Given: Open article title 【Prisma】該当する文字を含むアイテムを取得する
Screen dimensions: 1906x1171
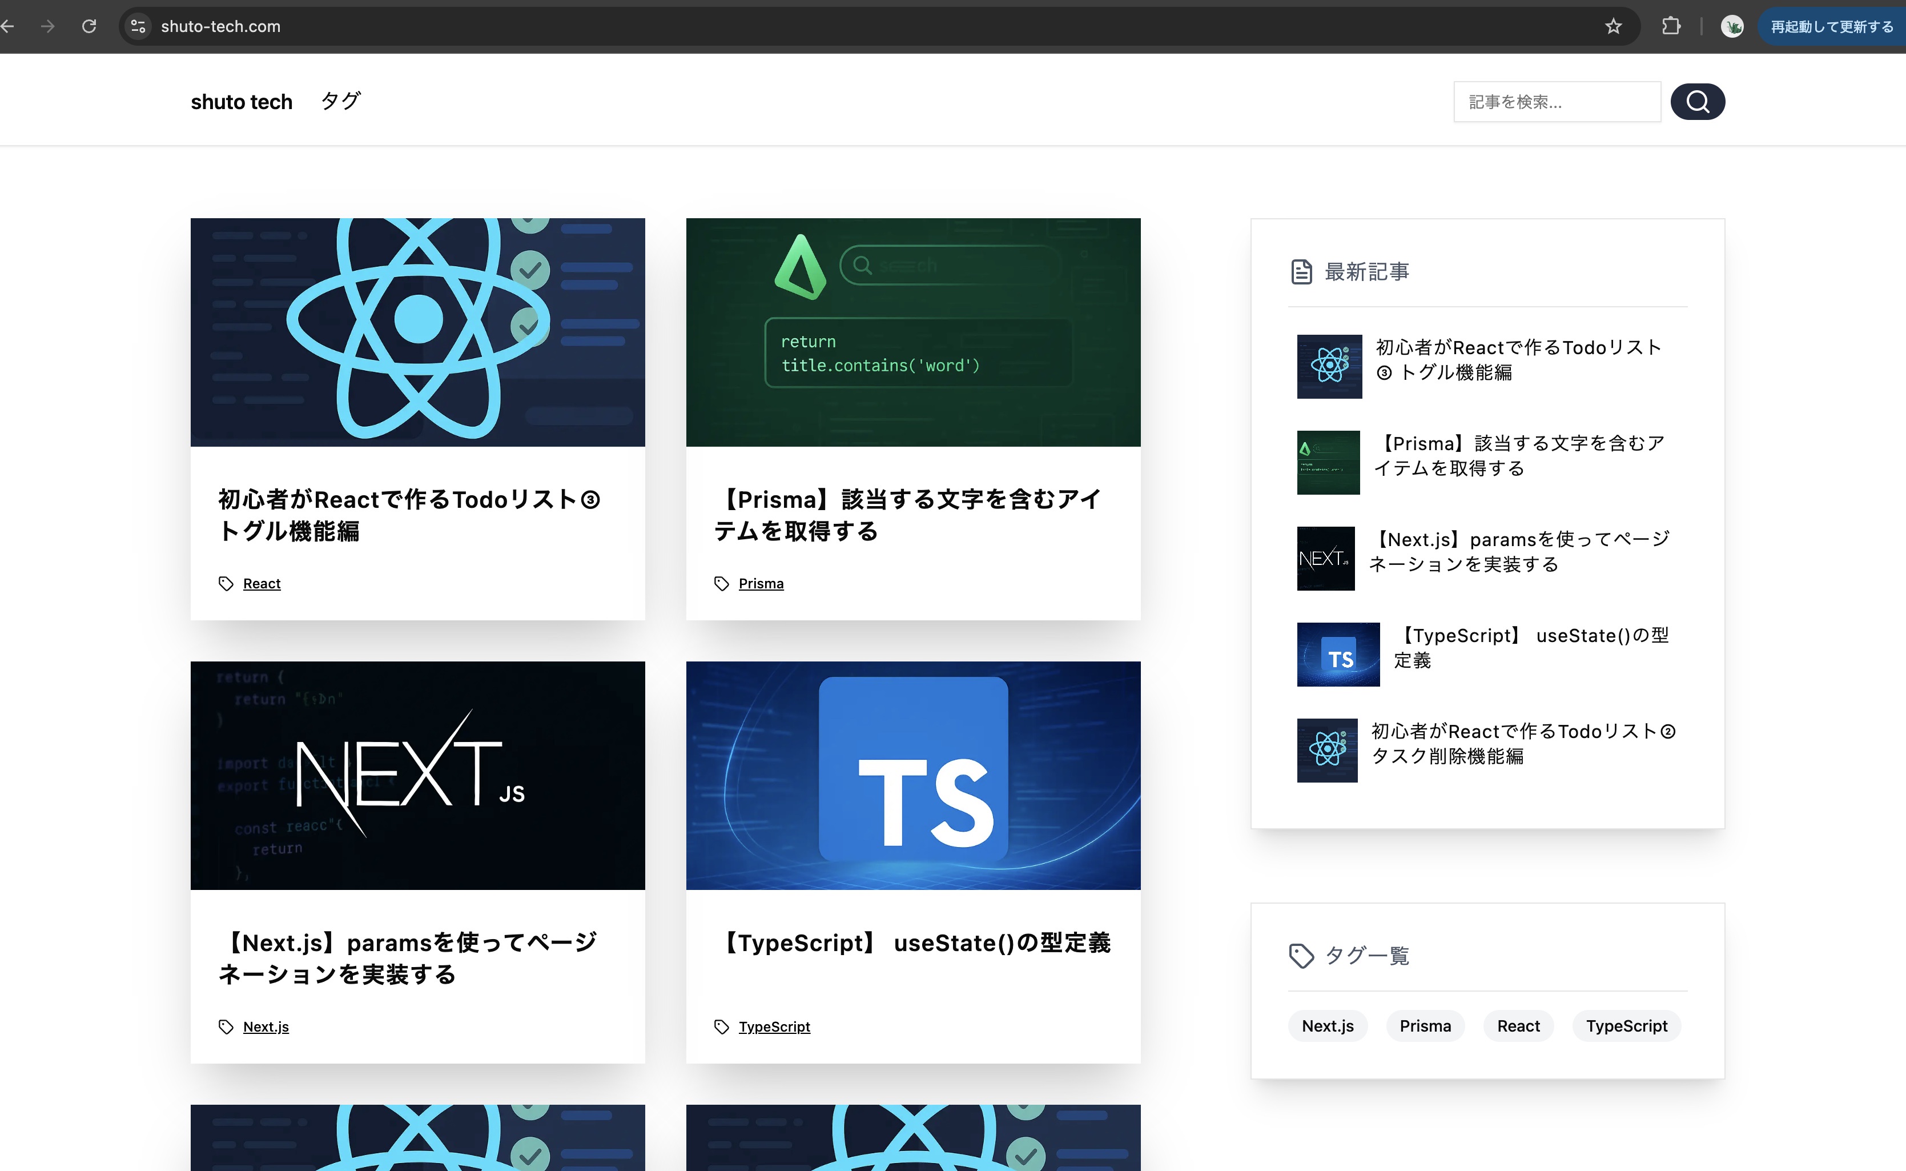Looking at the screenshot, I should pos(907,515).
